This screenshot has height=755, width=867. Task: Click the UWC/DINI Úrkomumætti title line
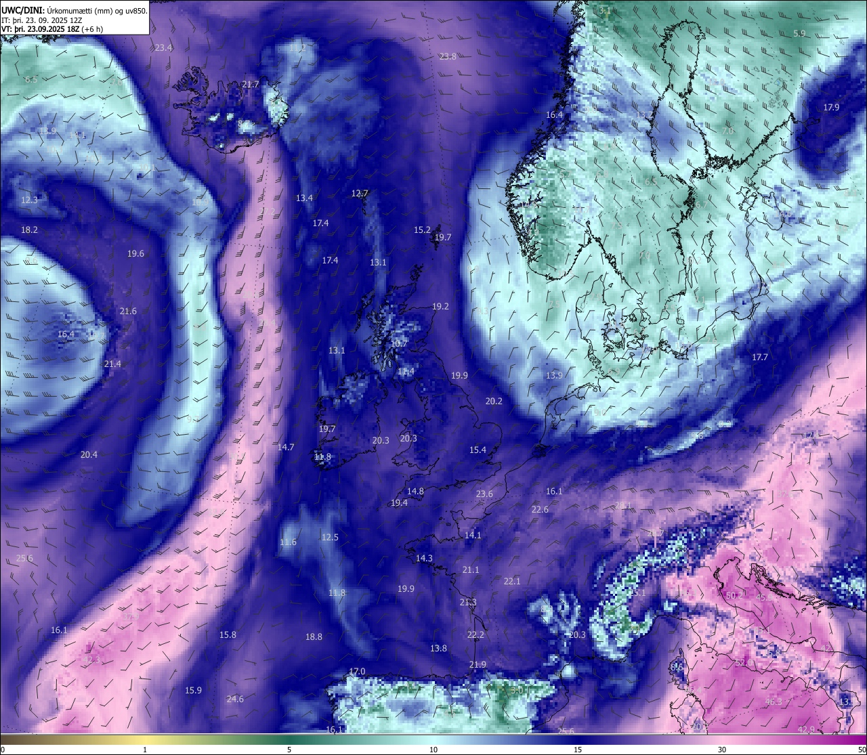75,11
